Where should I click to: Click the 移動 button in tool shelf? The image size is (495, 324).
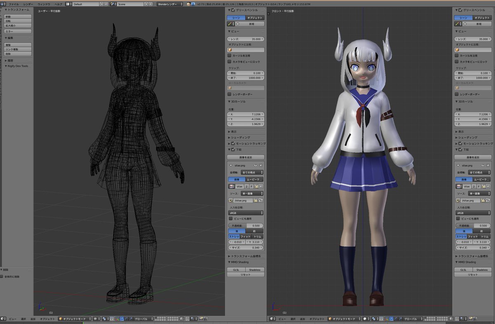point(18,17)
